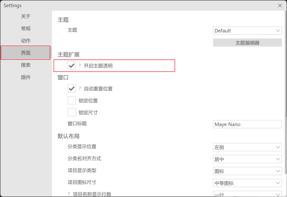Close the Settings window

279,6
